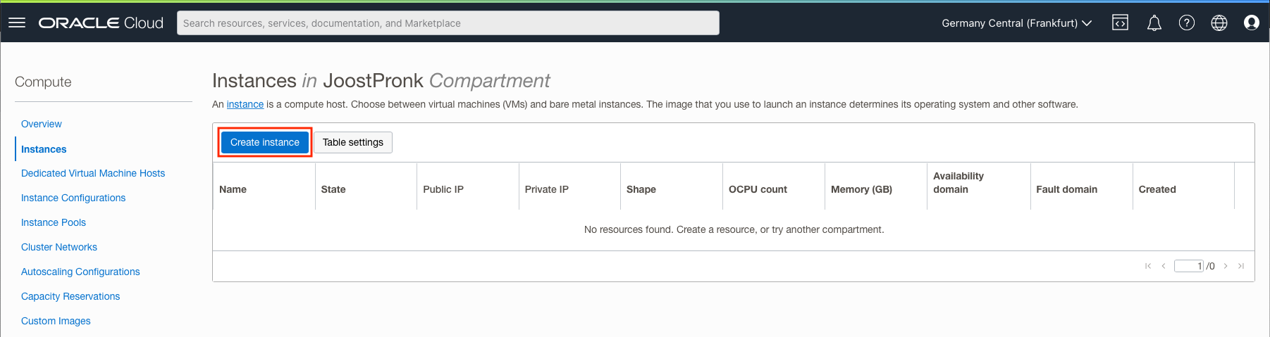Go to the last page of results
Viewport: 1270px width, 337px height.
coord(1241,266)
